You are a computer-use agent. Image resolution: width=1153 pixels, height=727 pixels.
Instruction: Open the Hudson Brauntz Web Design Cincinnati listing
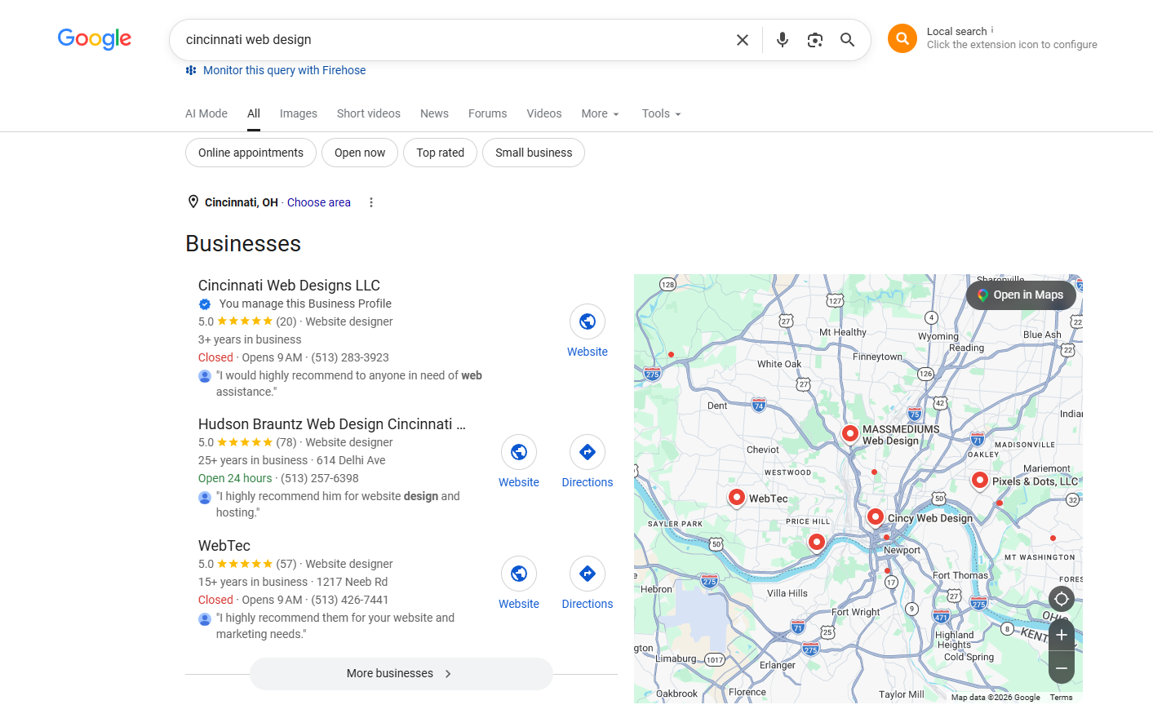(x=332, y=424)
